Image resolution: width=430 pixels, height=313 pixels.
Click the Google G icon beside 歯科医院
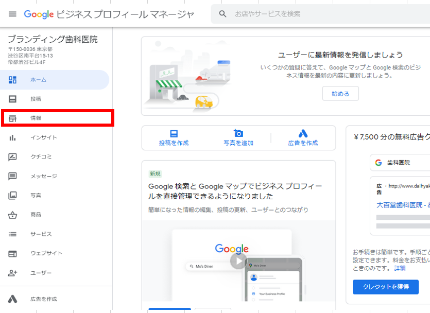click(x=379, y=163)
